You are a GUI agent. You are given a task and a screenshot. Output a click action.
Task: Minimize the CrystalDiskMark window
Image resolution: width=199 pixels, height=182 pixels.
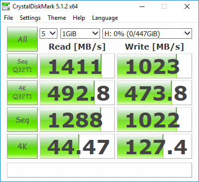pyautogui.click(x=142, y=6)
